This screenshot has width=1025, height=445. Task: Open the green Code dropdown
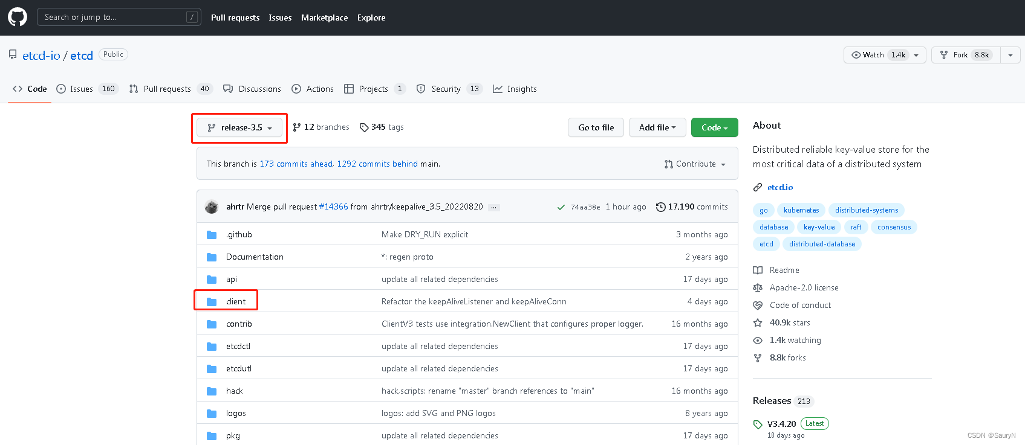click(715, 127)
